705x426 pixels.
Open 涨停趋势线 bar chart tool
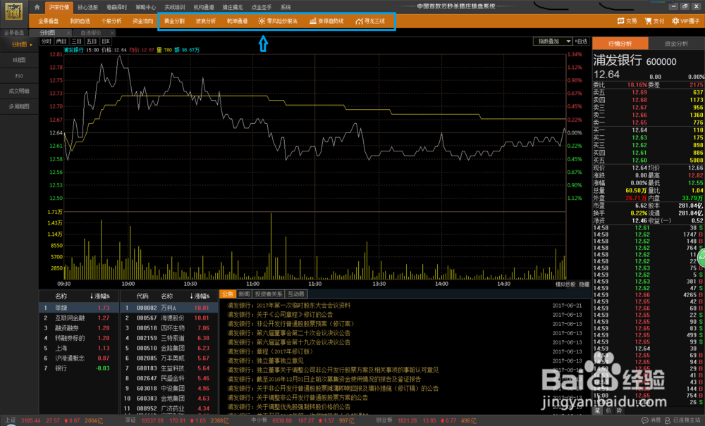coord(326,21)
